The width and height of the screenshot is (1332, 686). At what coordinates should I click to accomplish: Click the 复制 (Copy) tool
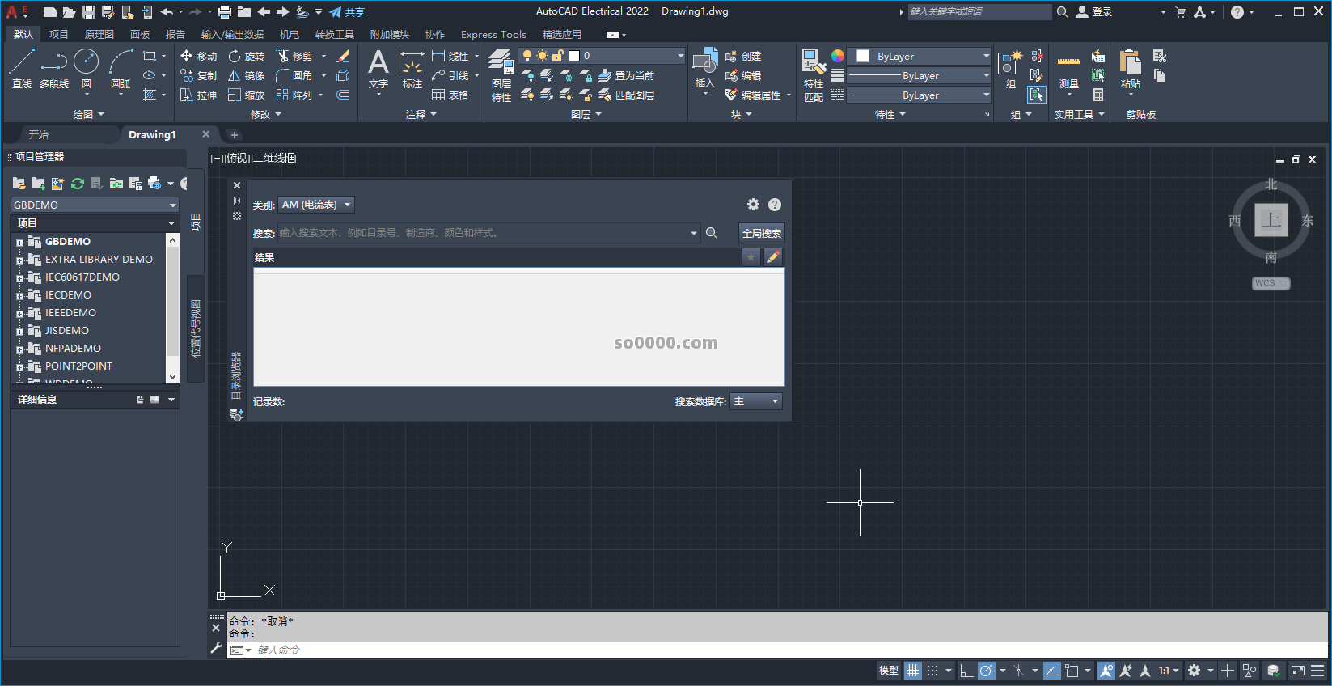coord(199,75)
